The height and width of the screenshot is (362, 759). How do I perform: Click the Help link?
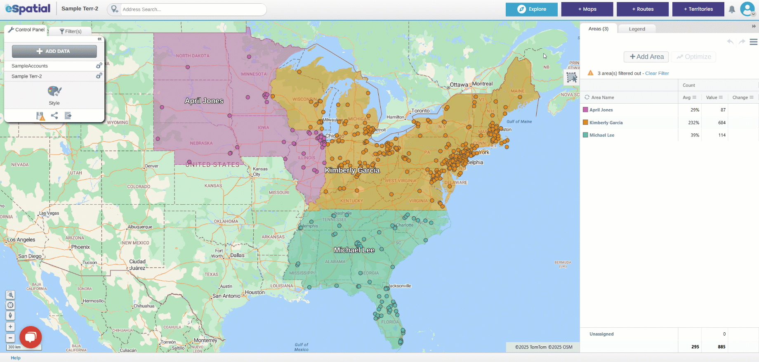pyautogui.click(x=16, y=358)
